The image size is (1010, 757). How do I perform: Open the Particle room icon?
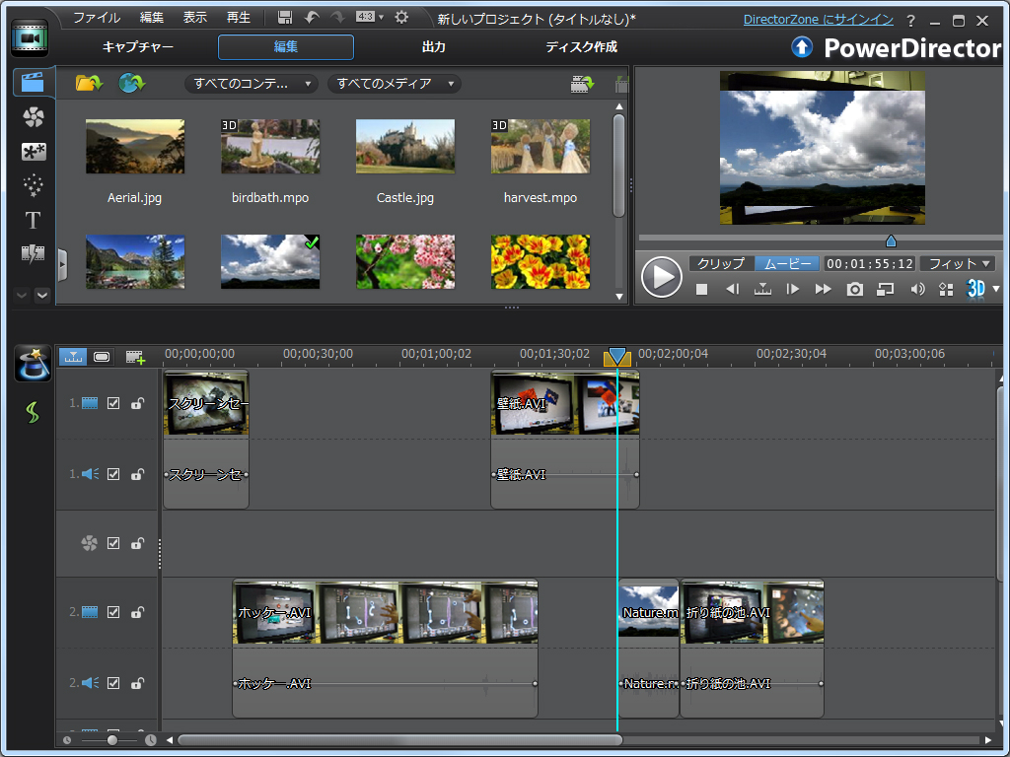[x=33, y=185]
